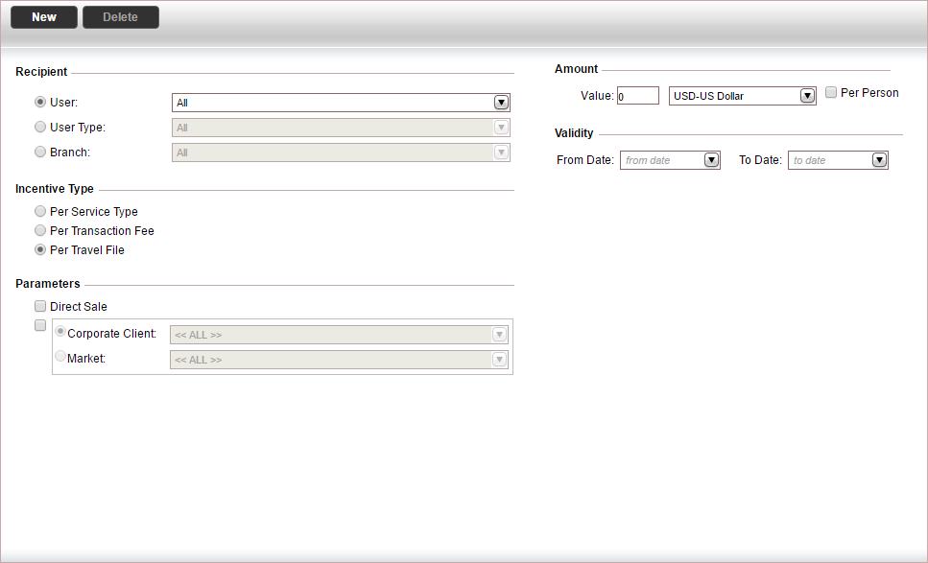Click the Validity section heading
The height and width of the screenshot is (563, 928).
coord(574,133)
